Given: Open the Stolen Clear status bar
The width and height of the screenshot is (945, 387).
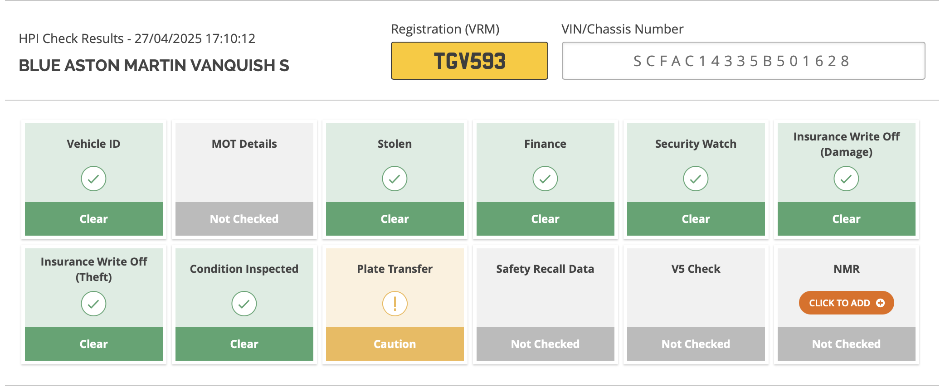Looking at the screenshot, I should pyautogui.click(x=395, y=219).
